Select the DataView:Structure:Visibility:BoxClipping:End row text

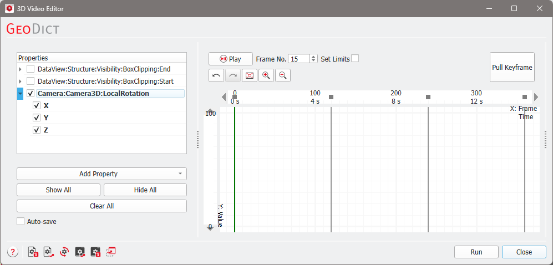pyautogui.click(x=104, y=69)
